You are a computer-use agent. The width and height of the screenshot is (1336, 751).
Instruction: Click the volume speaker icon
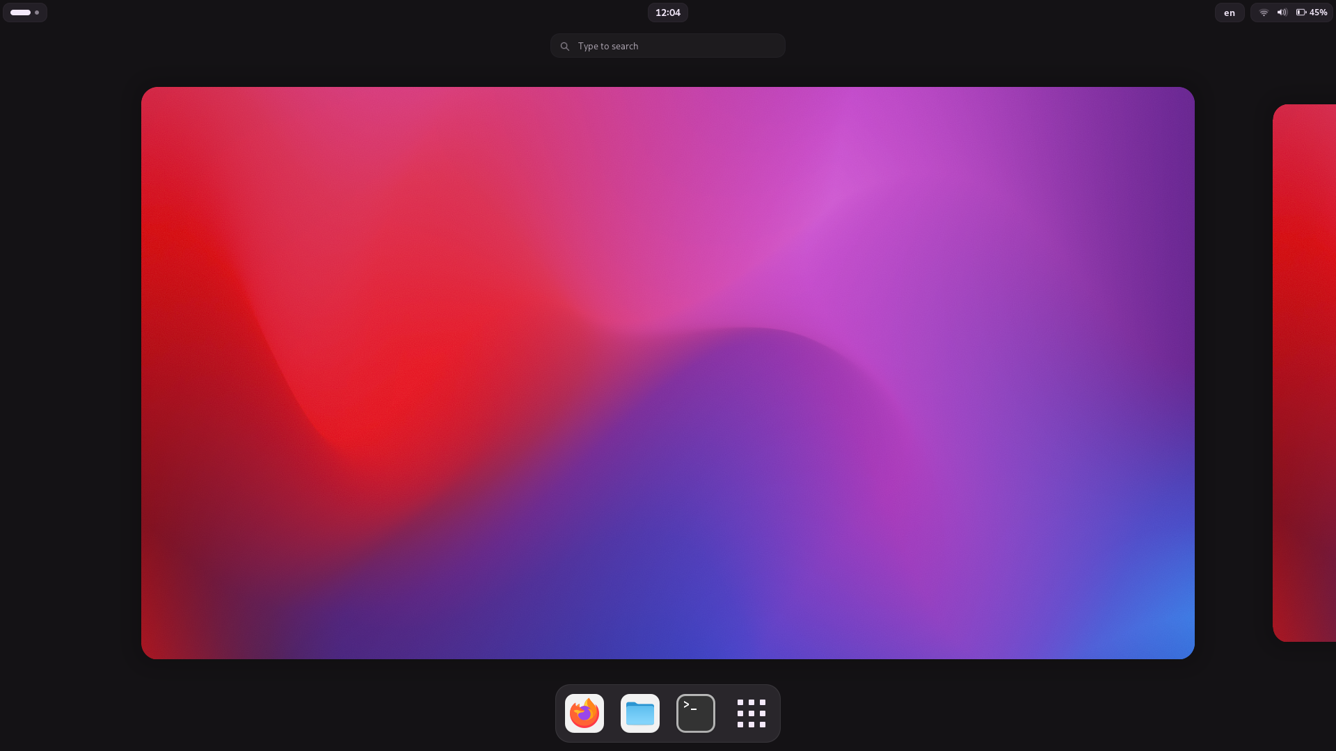1282,13
